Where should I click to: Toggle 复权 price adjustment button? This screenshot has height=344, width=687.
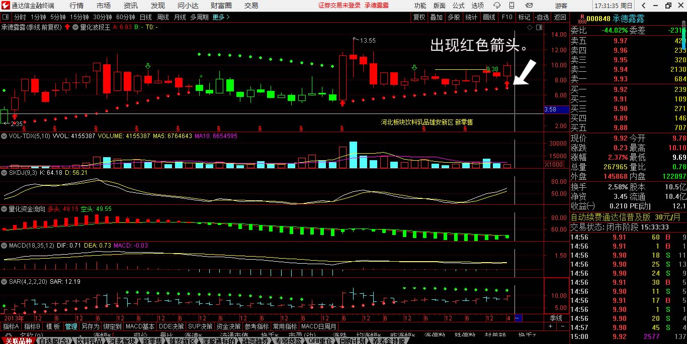(x=419, y=17)
